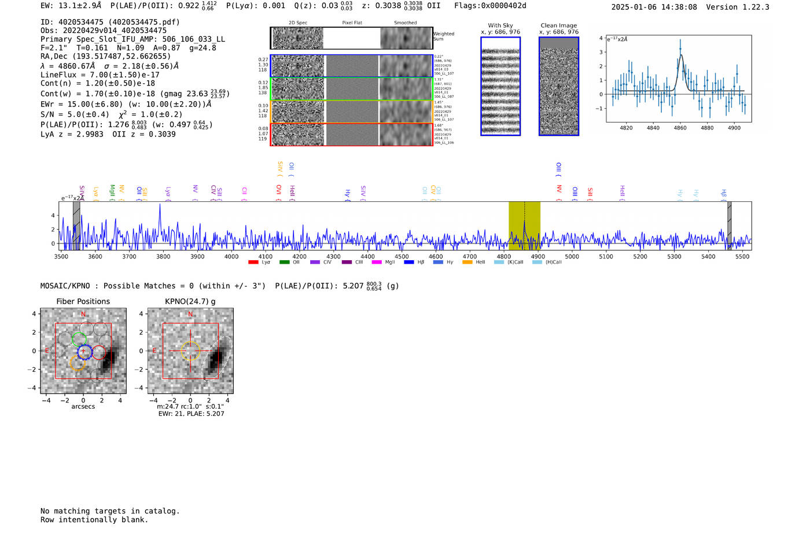The height and width of the screenshot is (551, 810).
Task: Select the Weighted Sum 2D spectrum strip
Action: coord(351,38)
